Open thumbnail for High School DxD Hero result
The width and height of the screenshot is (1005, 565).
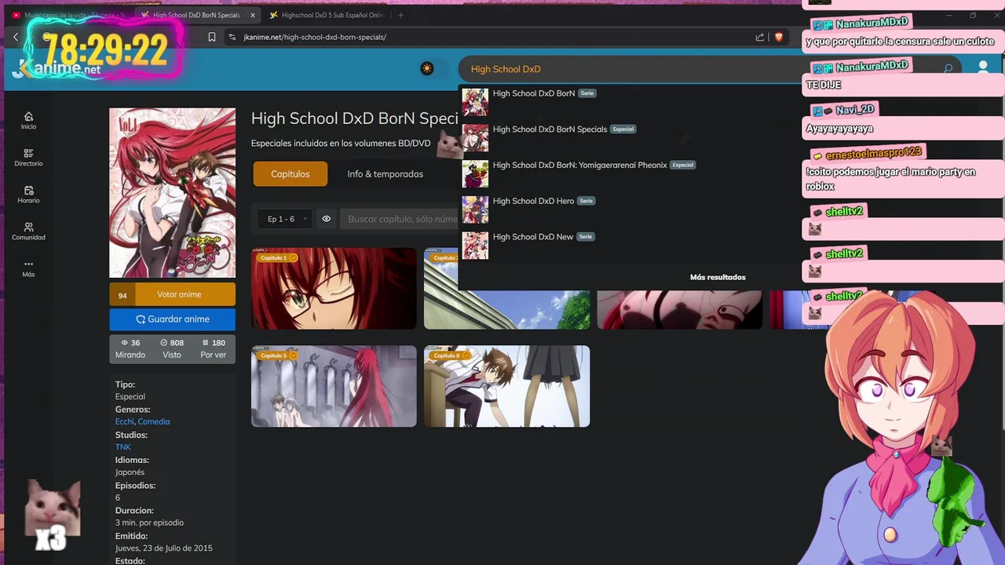click(475, 210)
